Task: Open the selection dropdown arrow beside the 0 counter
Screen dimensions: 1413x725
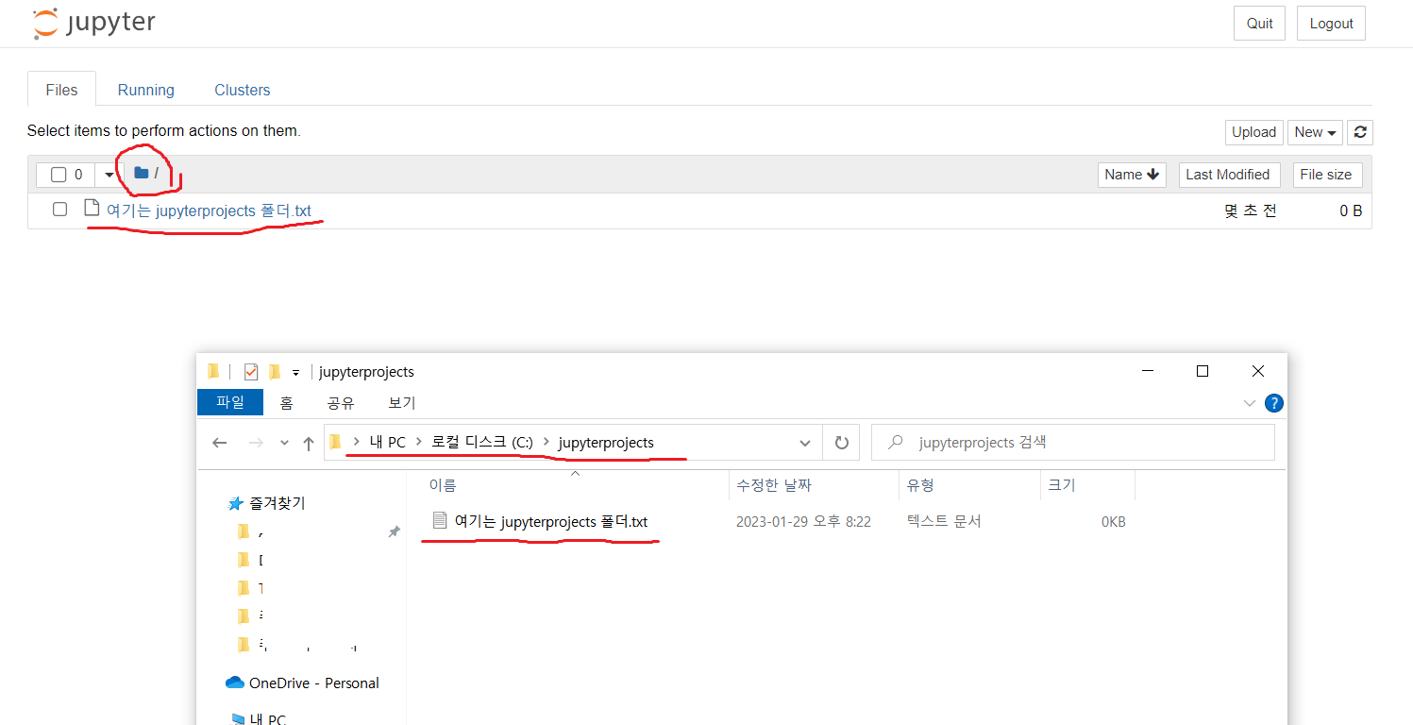Action: (x=109, y=175)
